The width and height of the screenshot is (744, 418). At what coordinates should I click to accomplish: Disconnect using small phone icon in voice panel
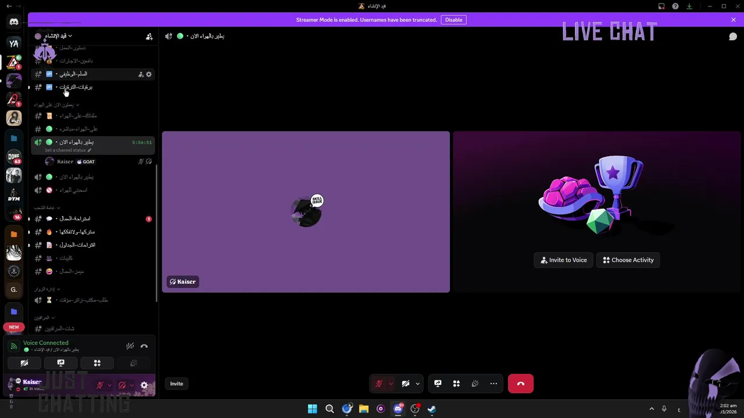[x=144, y=346]
